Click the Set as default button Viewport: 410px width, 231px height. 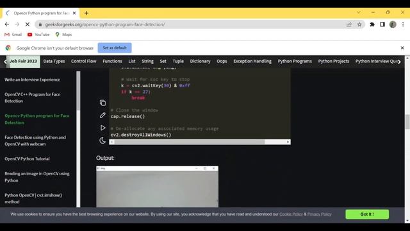[115, 48]
